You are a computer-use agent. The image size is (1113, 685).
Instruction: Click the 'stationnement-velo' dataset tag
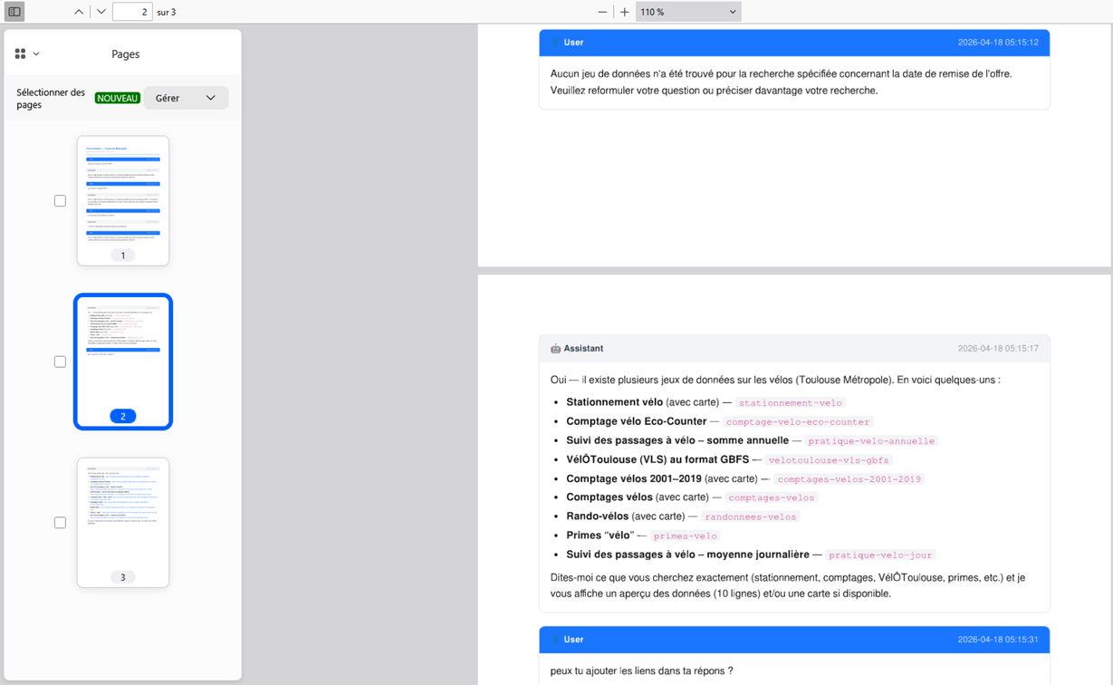791,403
